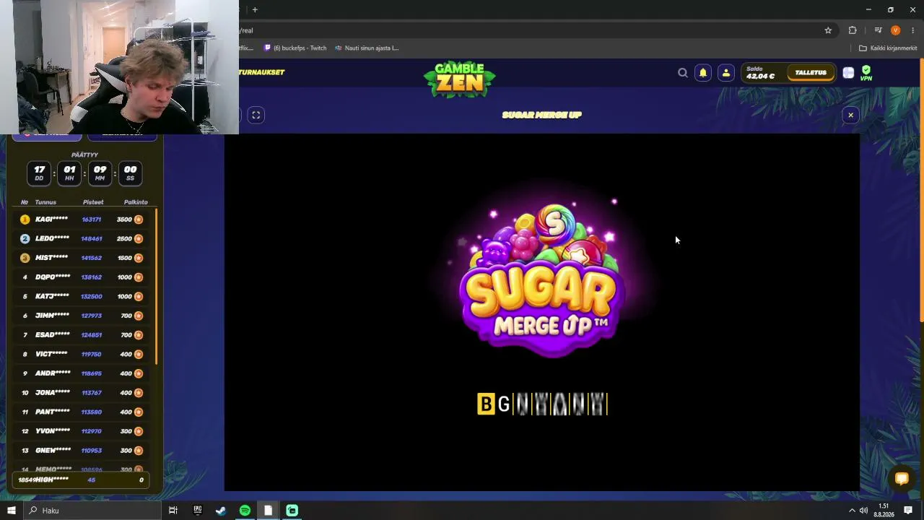
Task: Open the buckefps - Twitch bookmark
Action: [295, 48]
